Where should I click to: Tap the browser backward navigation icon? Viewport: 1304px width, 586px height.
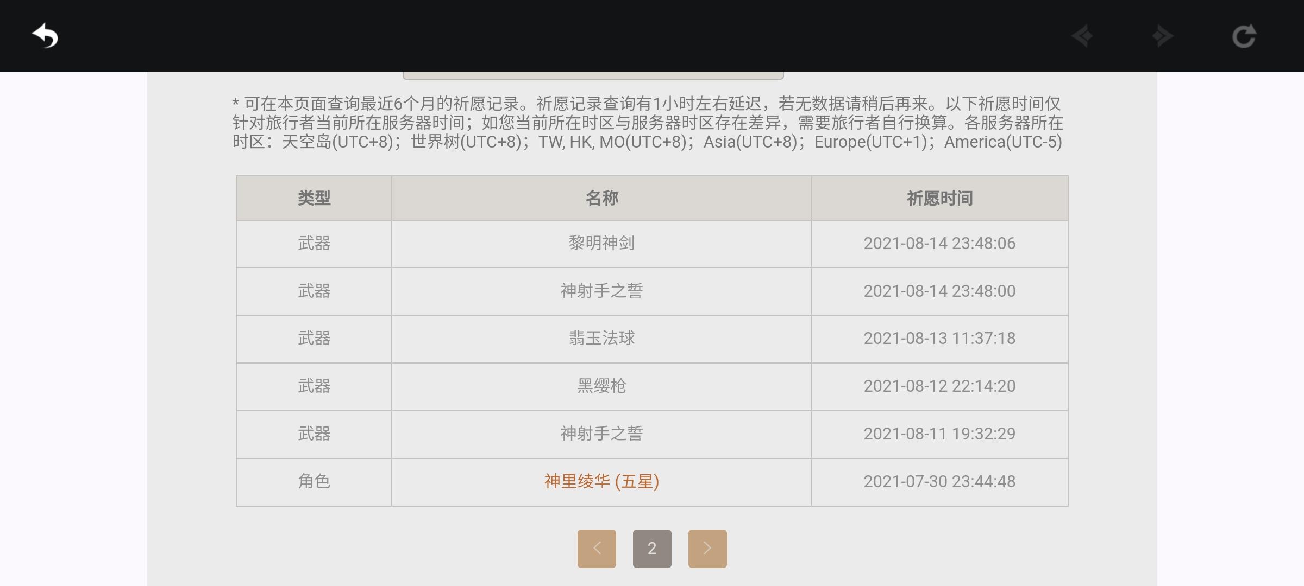1082,36
